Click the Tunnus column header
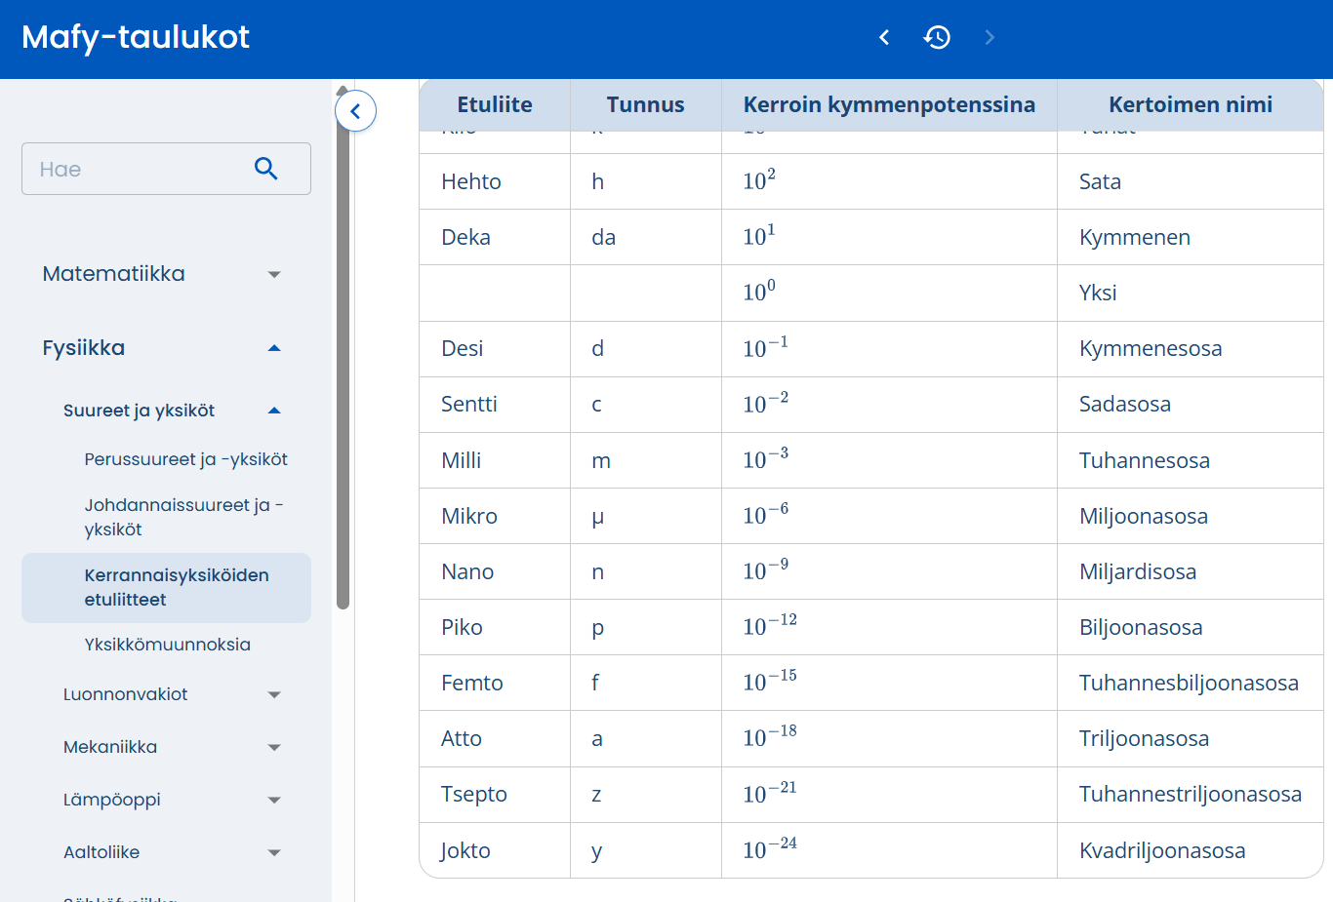 (x=645, y=104)
